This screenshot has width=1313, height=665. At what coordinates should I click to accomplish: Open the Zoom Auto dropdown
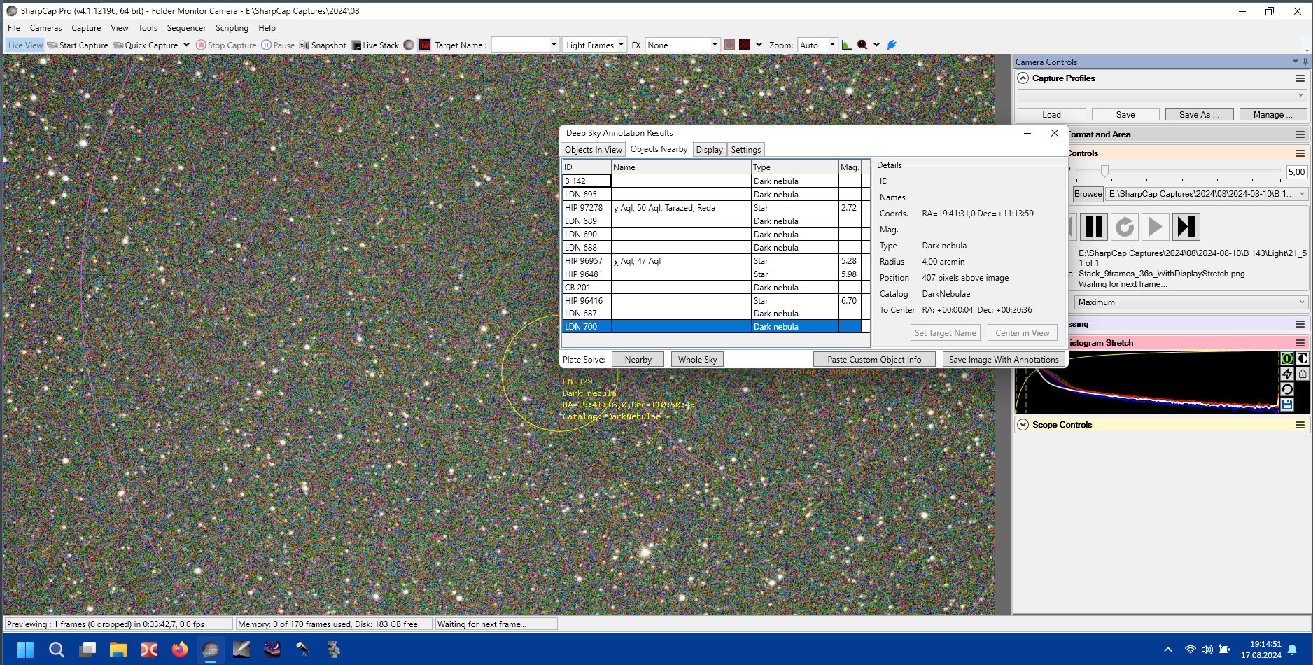tap(832, 45)
